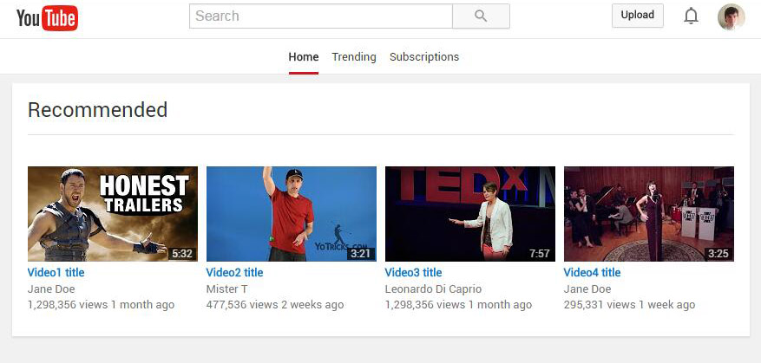Open the user profile avatar
The width and height of the screenshot is (761, 363).
coord(731,16)
